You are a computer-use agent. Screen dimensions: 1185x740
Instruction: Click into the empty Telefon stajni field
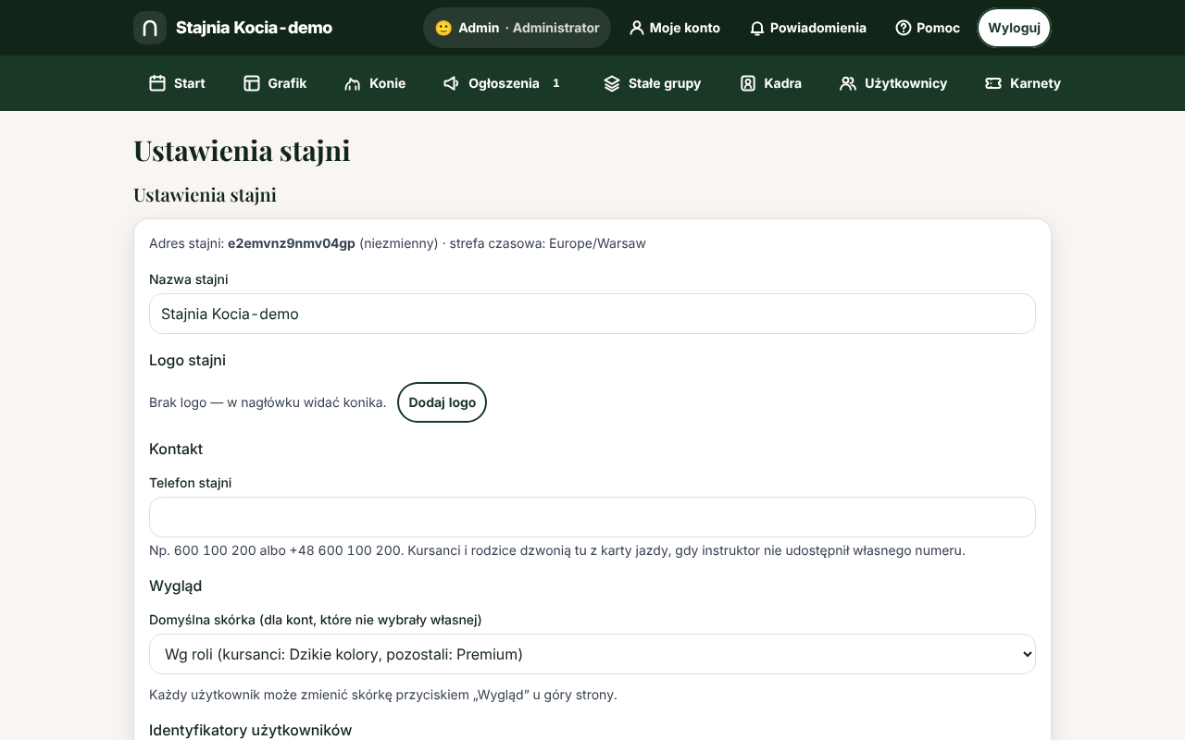(x=592, y=517)
